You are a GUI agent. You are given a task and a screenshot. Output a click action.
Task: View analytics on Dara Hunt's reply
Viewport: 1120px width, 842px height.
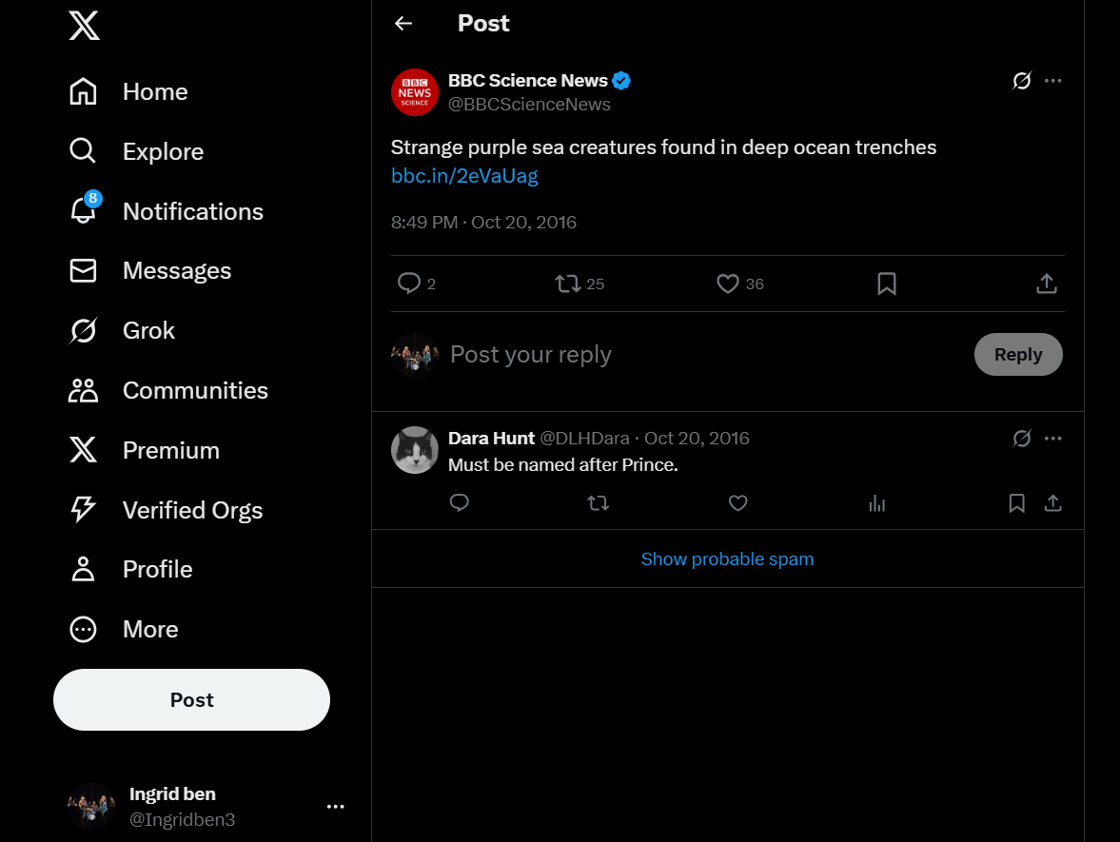click(x=877, y=503)
